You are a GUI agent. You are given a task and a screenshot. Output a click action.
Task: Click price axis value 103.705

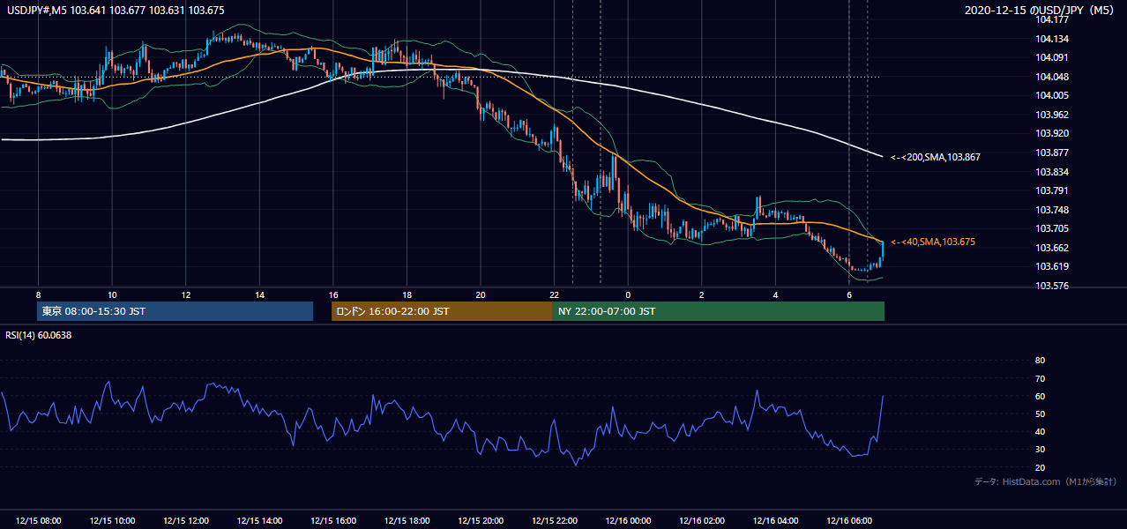coord(1052,228)
